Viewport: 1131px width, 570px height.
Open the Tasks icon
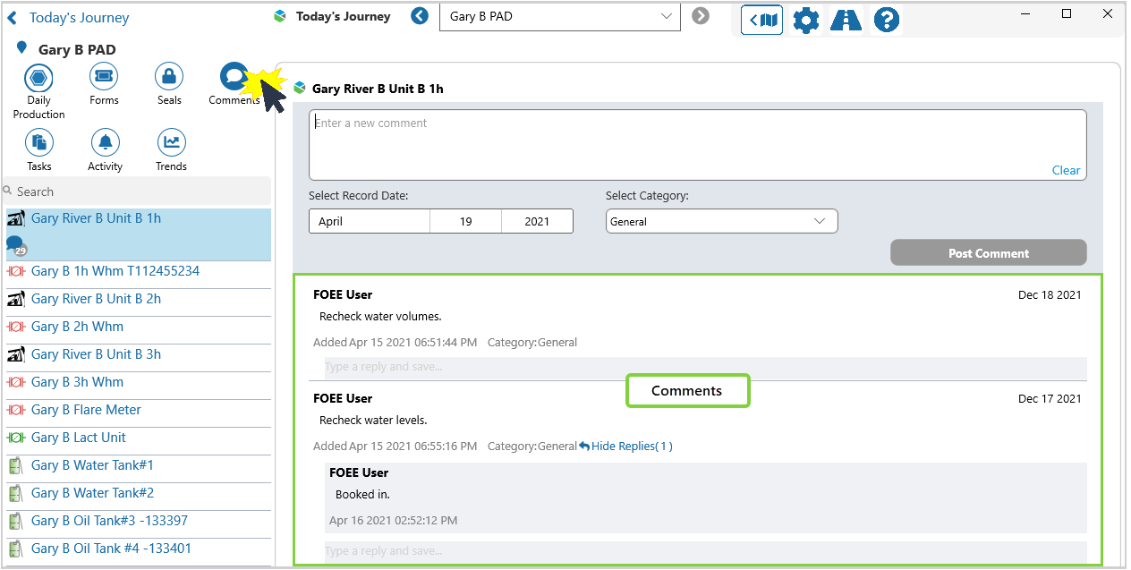[39, 143]
